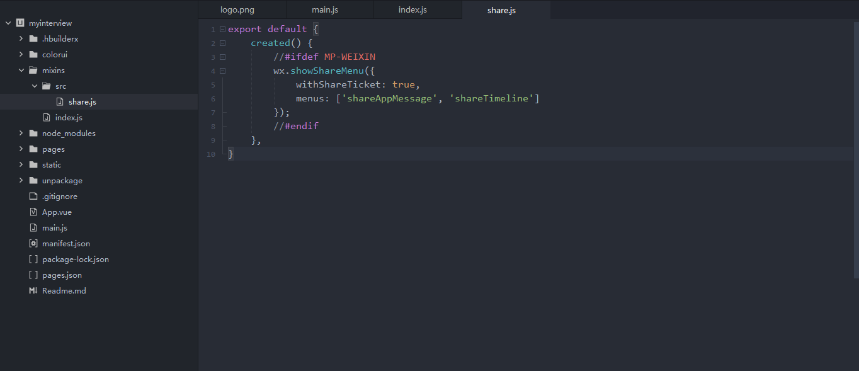This screenshot has width=859, height=371.
Task: Click the App.vue file icon
Action: click(x=33, y=212)
